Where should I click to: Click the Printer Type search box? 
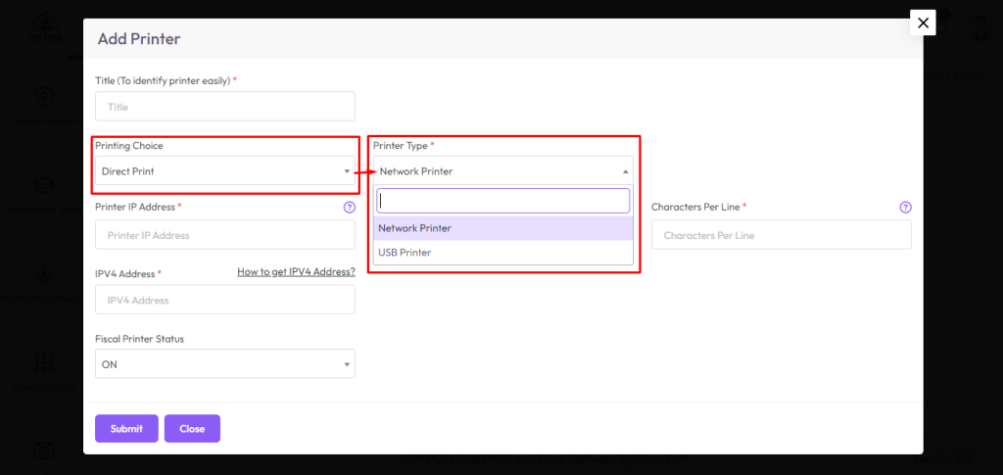point(503,201)
